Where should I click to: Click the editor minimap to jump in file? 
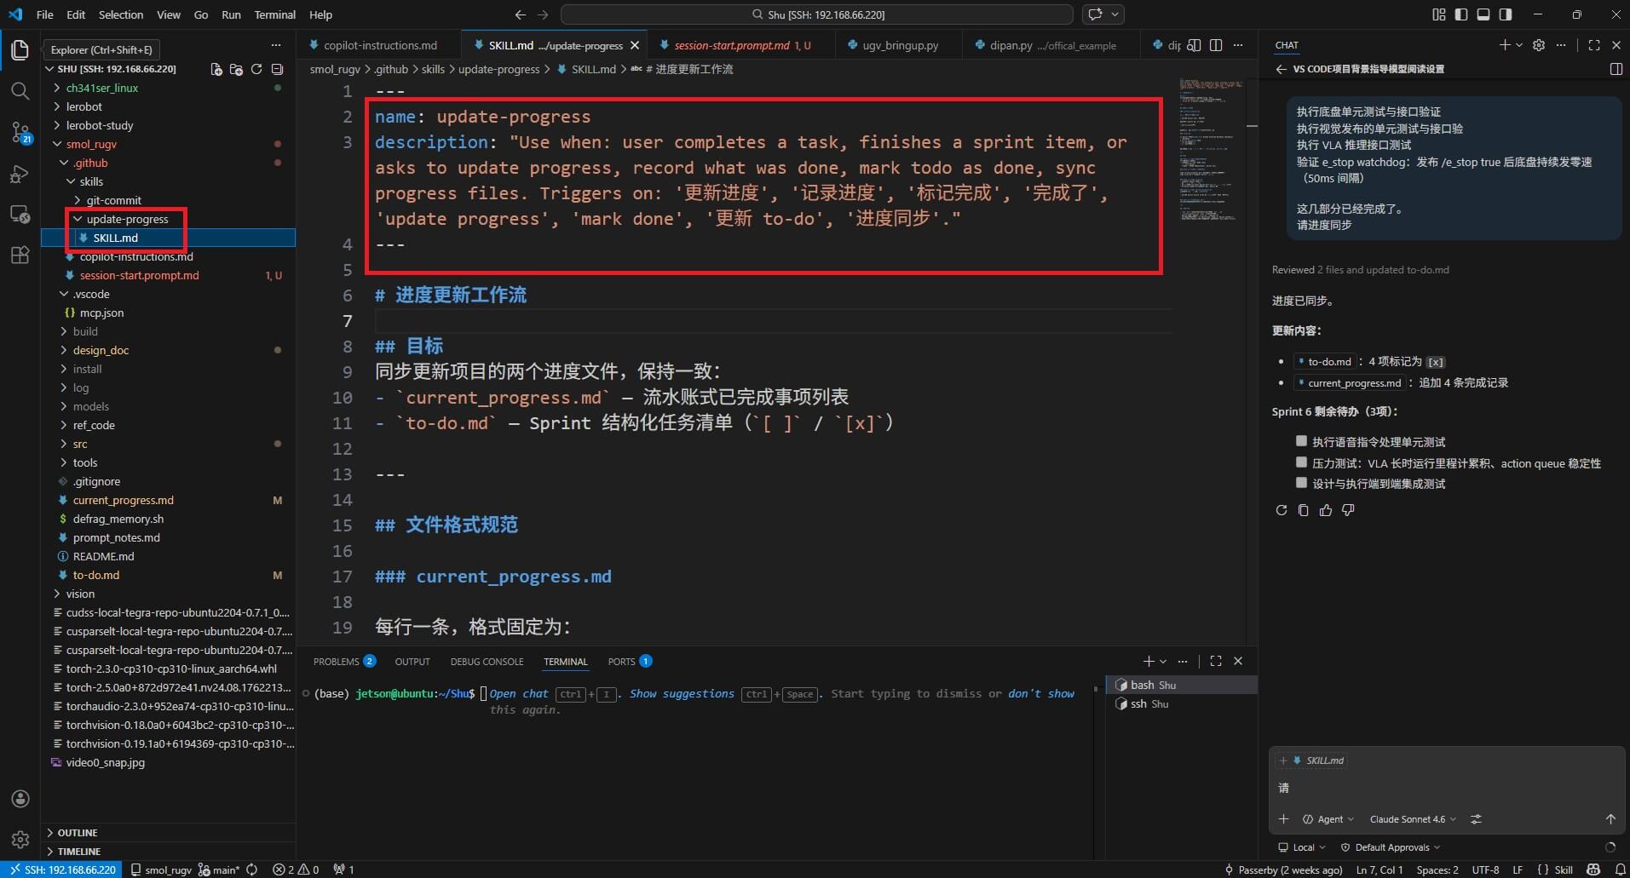[1210, 153]
